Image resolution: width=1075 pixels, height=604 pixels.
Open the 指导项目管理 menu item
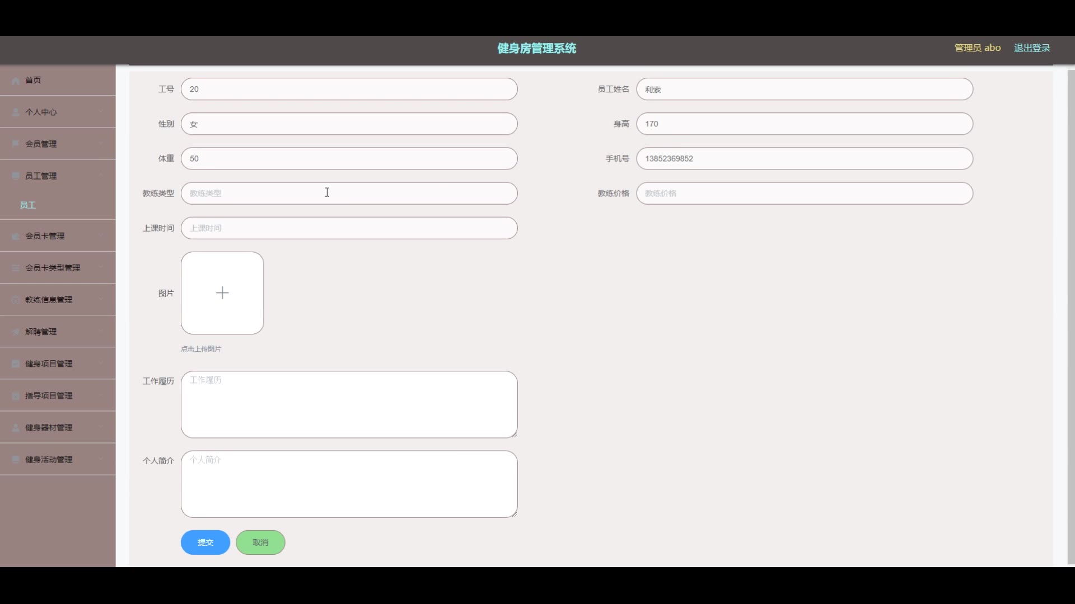point(49,395)
